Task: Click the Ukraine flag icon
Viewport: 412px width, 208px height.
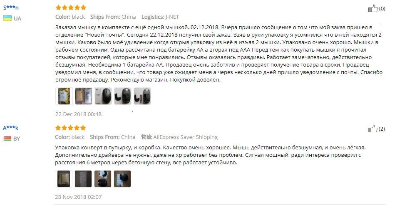Action: [x=7, y=18]
